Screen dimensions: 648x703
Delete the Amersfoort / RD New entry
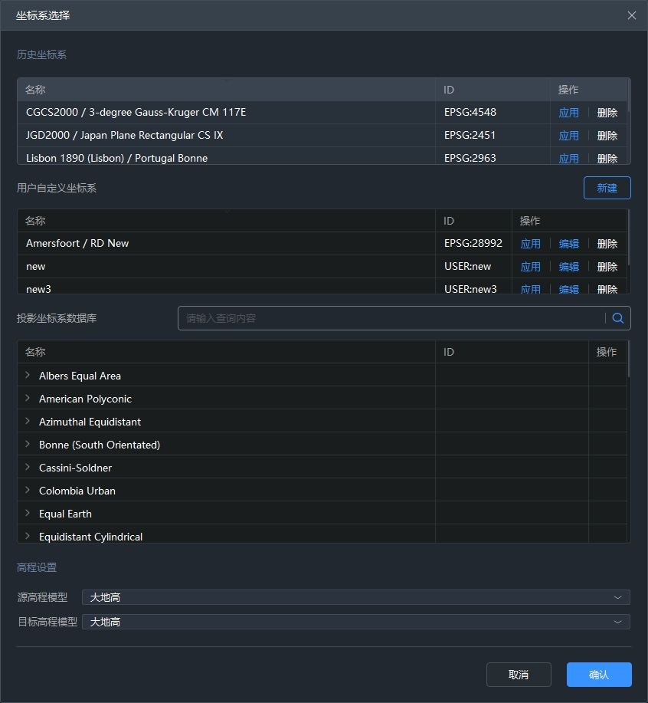pos(607,244)
